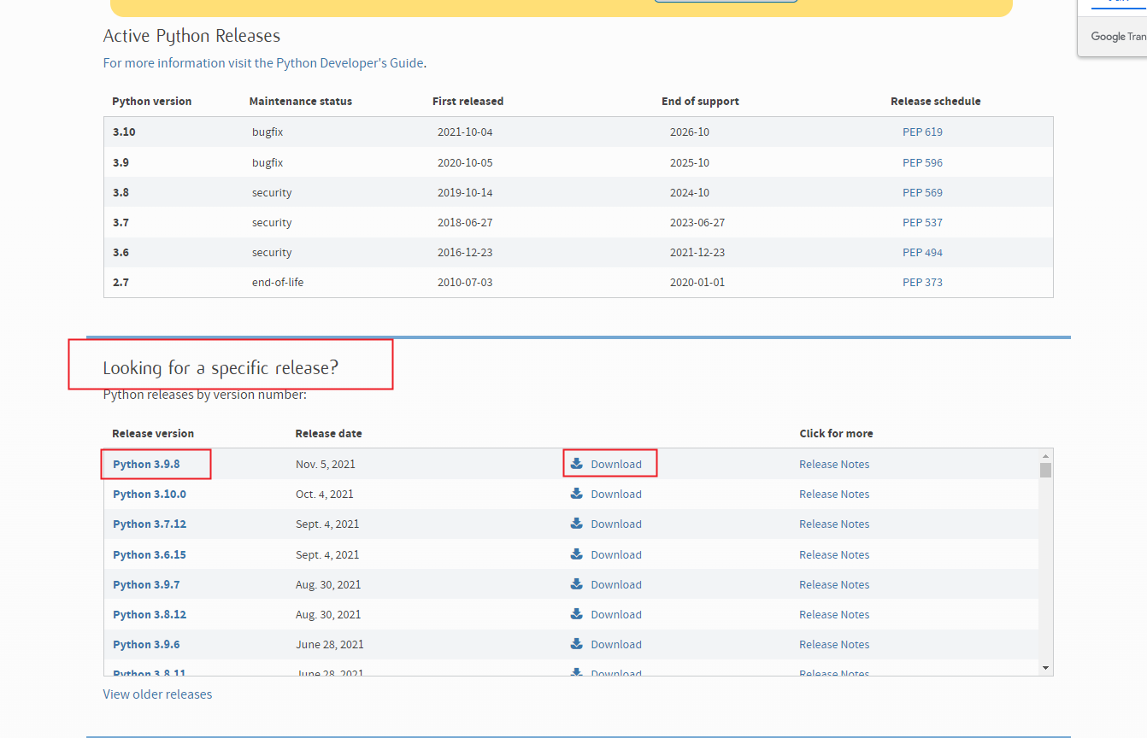Click the end-of-life status for Python 2.7
Viewport: 1147px width, 738px height.
point(278,283)
